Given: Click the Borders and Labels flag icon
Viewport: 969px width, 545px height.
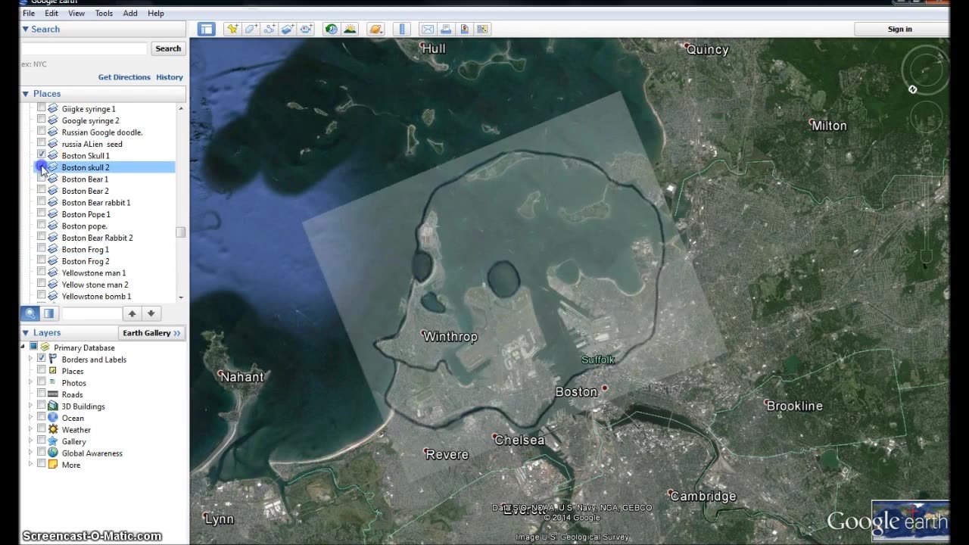Looking at the screenshot, I should [53, 359].
